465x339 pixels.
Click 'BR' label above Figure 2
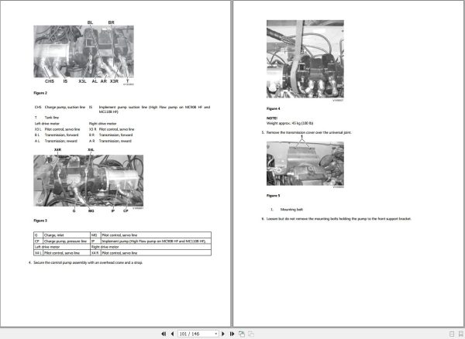[x=111, y=22]
